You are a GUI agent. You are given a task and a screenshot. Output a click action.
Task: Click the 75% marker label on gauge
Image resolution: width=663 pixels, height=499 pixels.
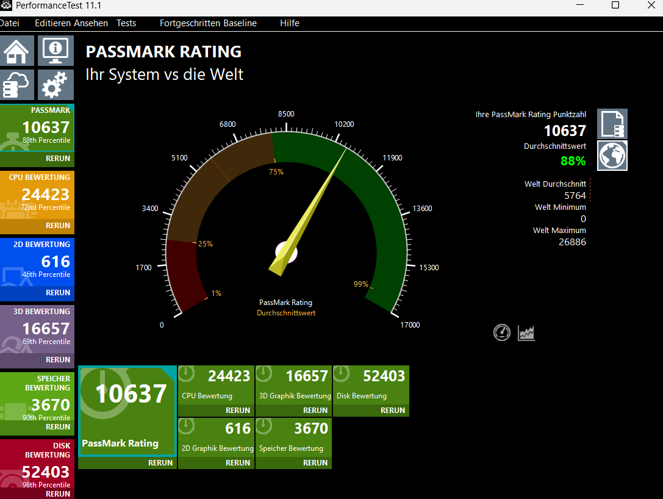coord(276,171)
